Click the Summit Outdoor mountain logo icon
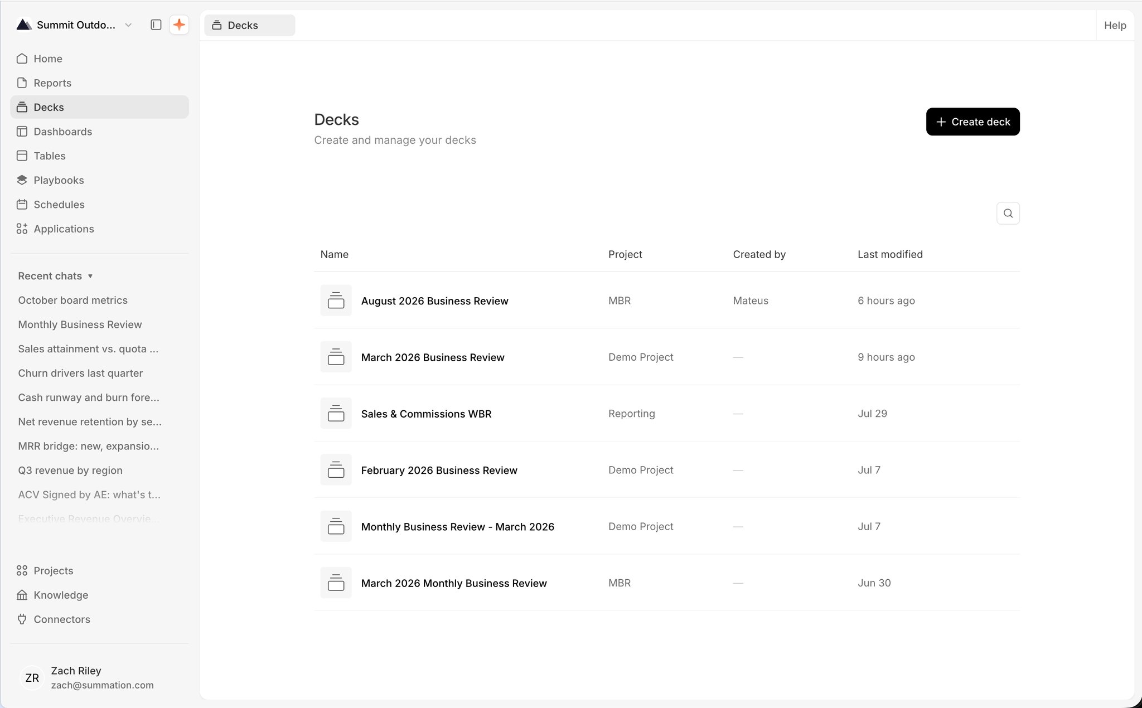1142x708 pixels. pyautogui.click(x=23, y=25)
